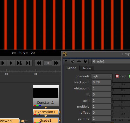Click the step-forward frame button
The width and height of the screenshot is (130, 123).
click(3, 63)
